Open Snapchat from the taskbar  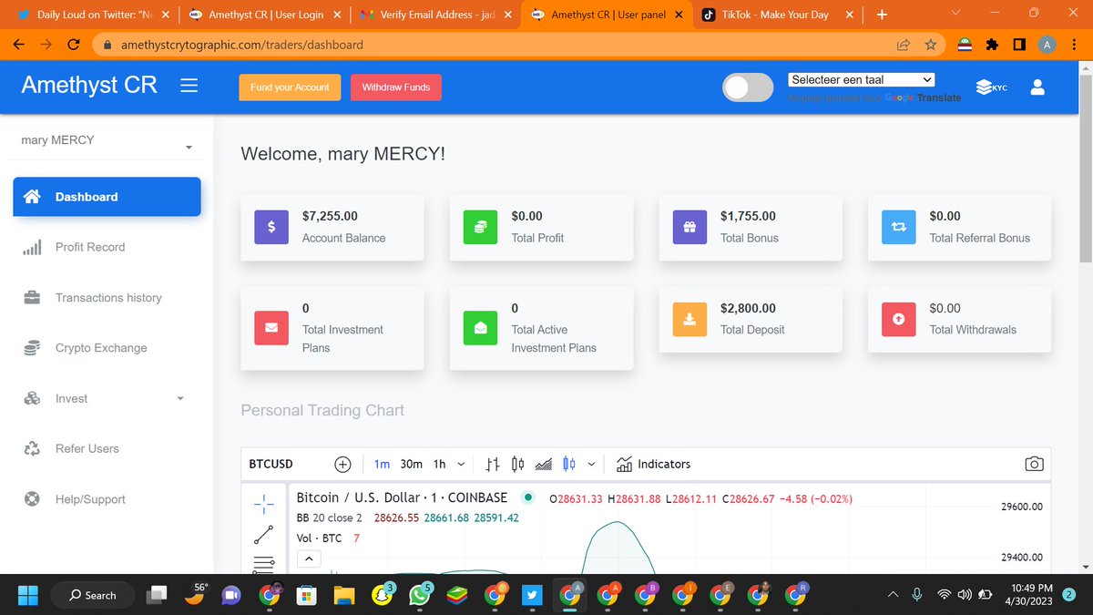[x=382, y=595]
